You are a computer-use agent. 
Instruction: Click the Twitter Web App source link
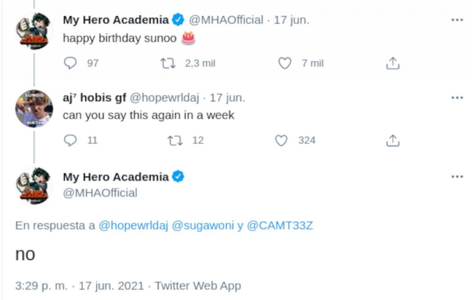click(x=198, y=286)
